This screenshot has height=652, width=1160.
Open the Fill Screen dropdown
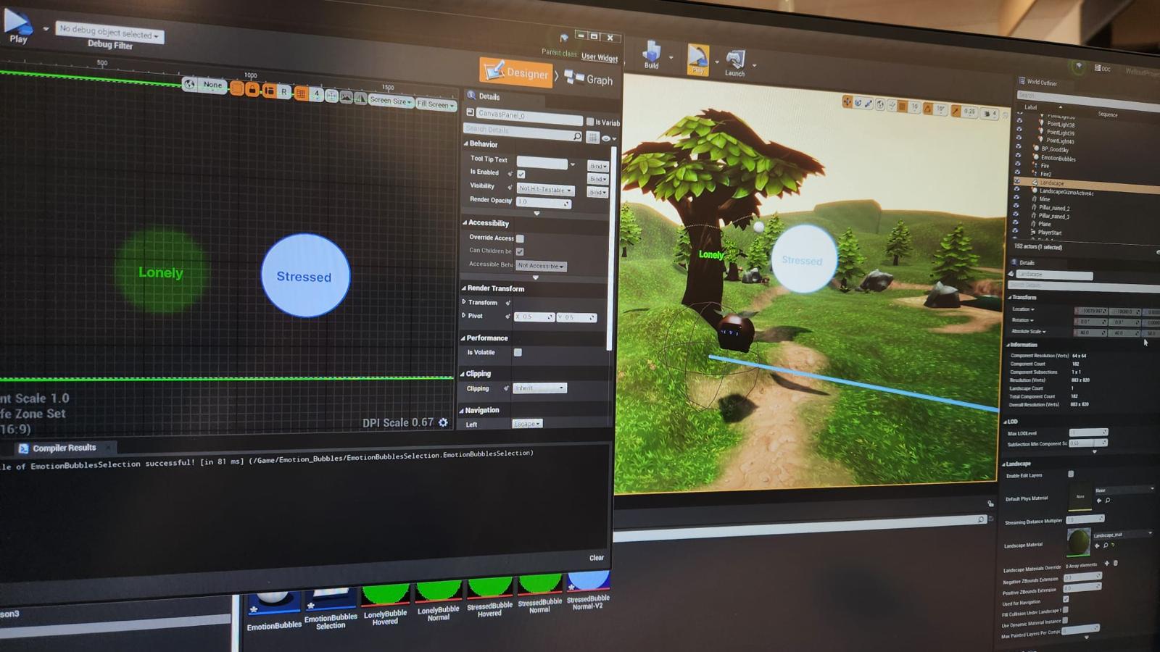click(436, 104)
